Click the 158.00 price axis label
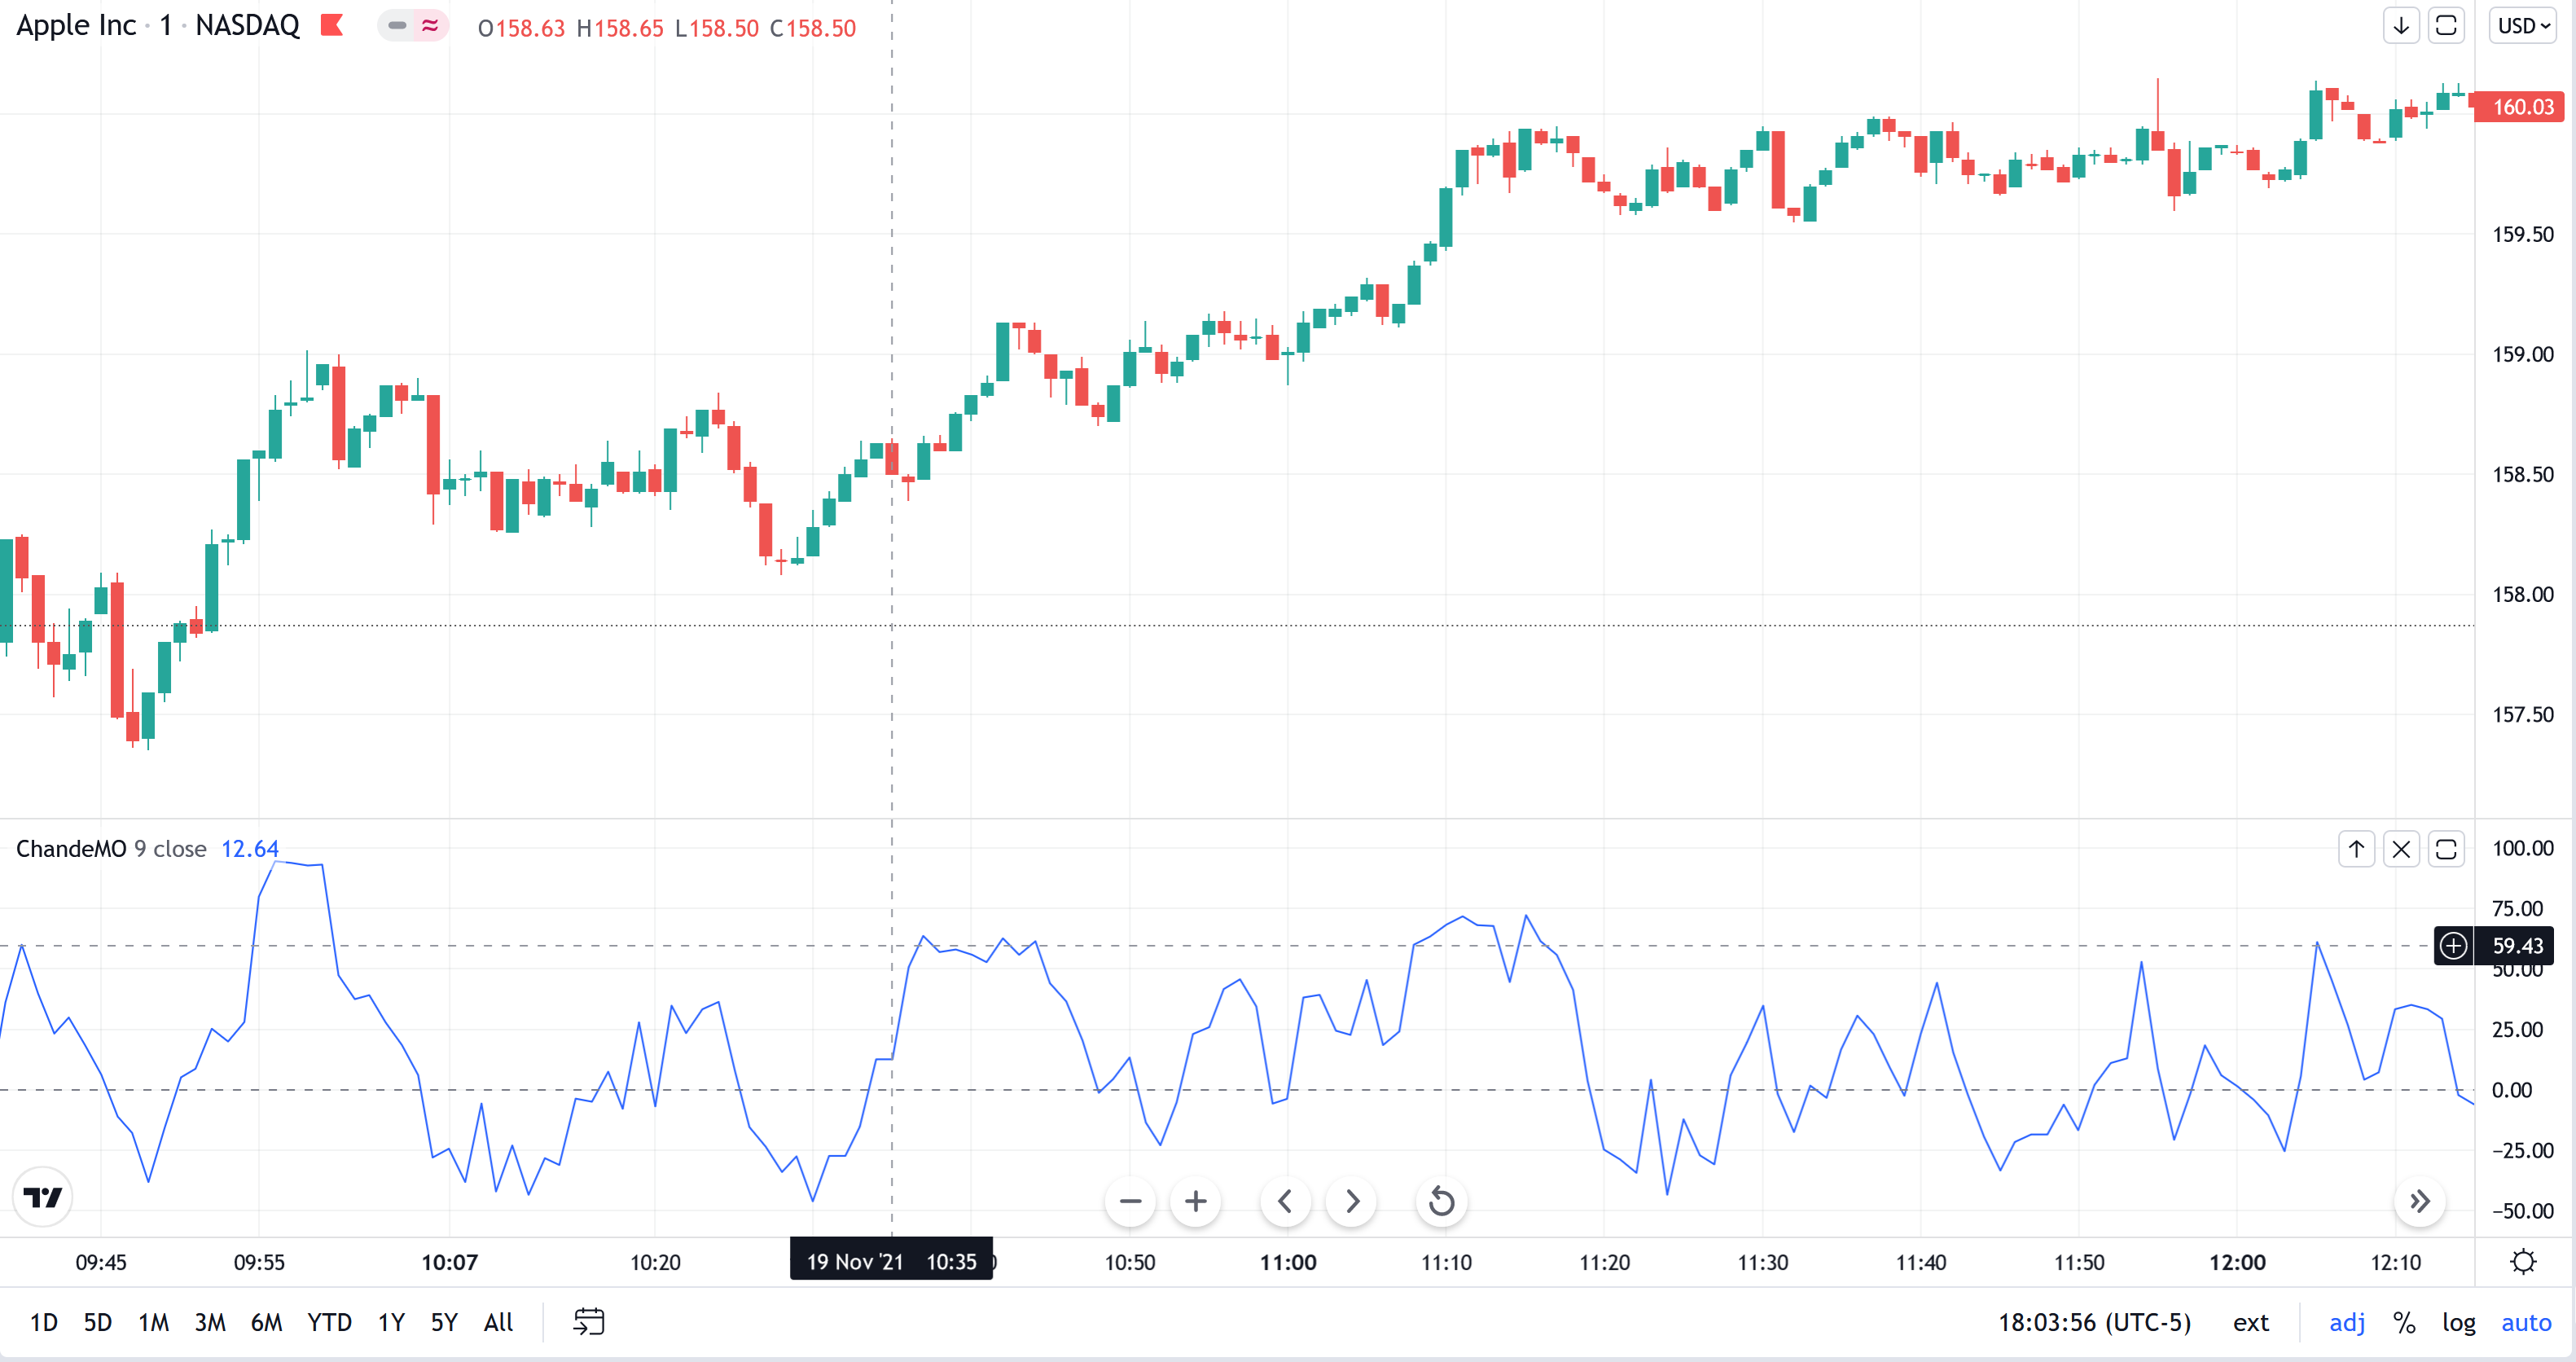This screenshot has width=2576, height=1362. pyautogui.click(x=2522, y=594)
